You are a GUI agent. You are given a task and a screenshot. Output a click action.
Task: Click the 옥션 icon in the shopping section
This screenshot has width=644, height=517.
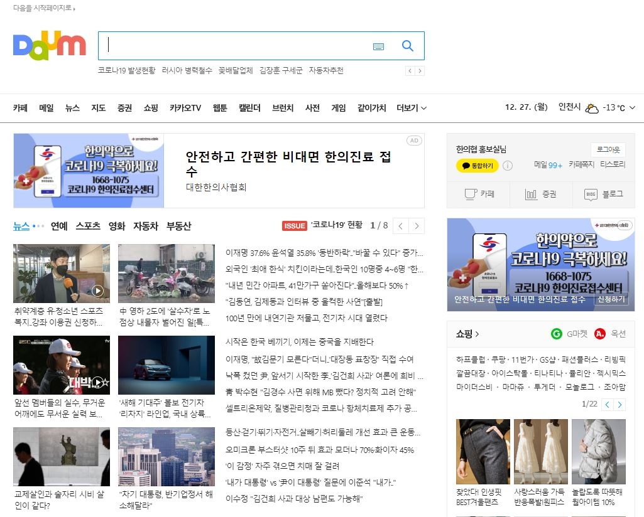[598, 334]
